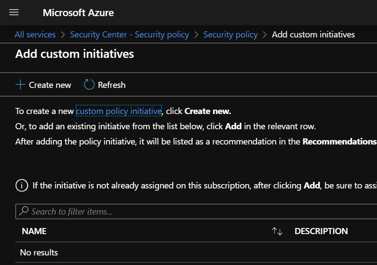Click the chevron right after All services
The width and height of the screenshot is (377, 265).
[63, 34]
